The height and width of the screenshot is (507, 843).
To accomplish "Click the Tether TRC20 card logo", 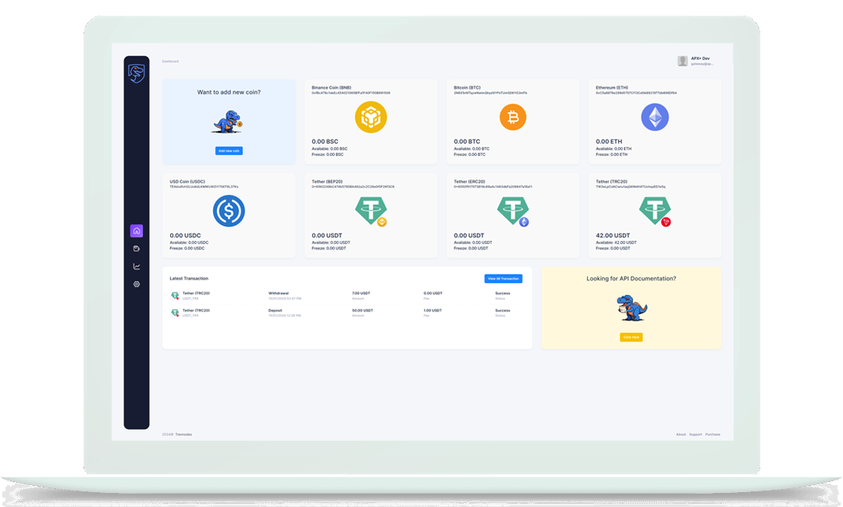I will coord(655,211).
